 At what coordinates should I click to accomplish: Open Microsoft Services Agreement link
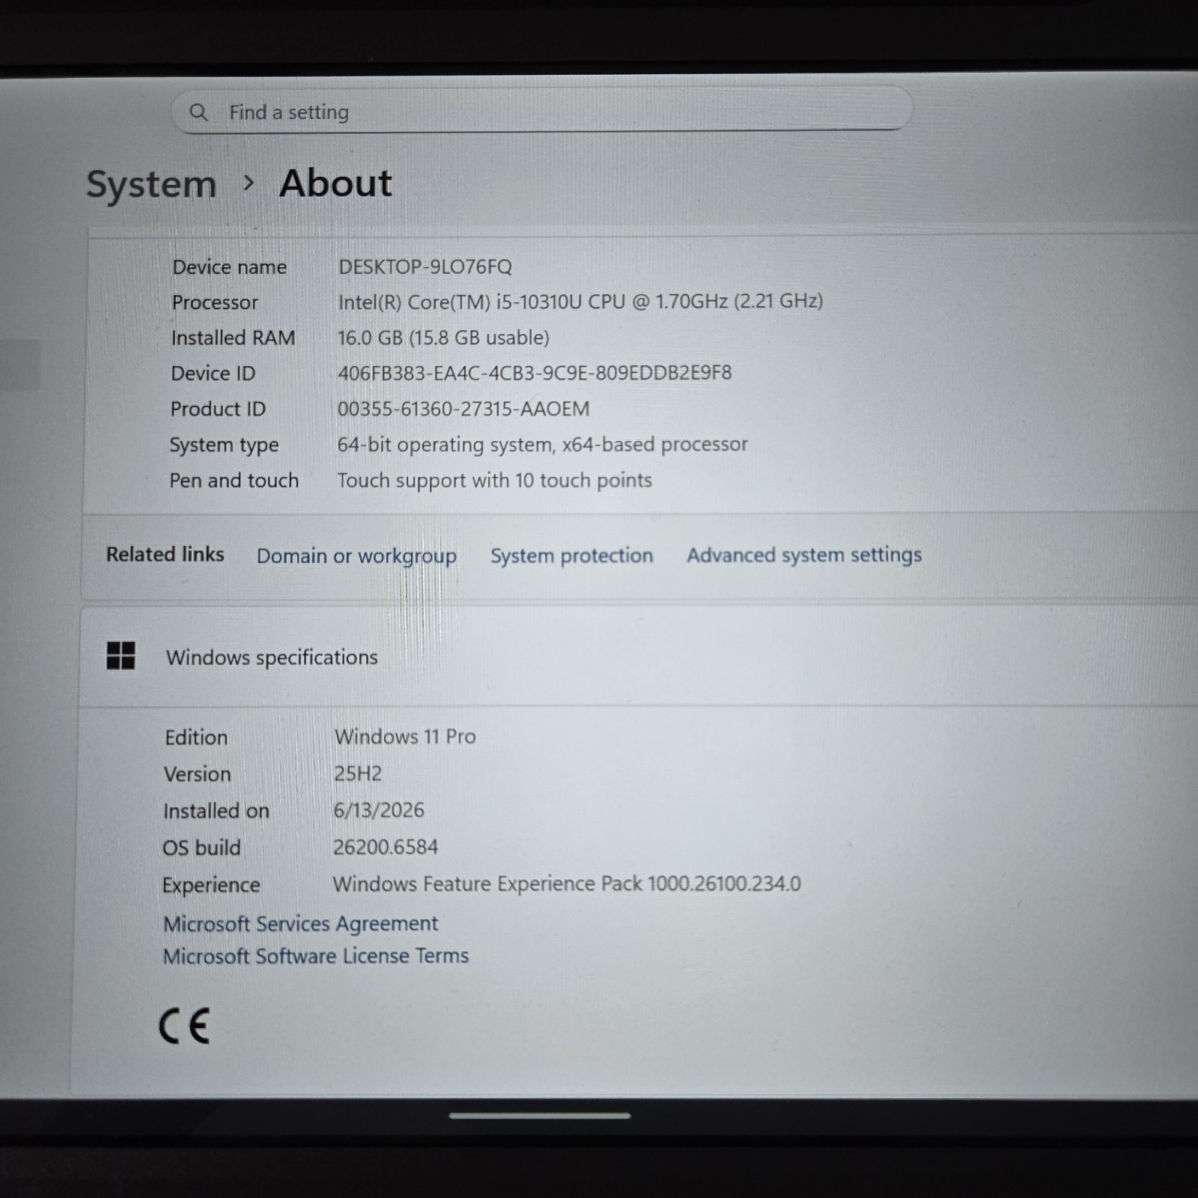(300, 924)
